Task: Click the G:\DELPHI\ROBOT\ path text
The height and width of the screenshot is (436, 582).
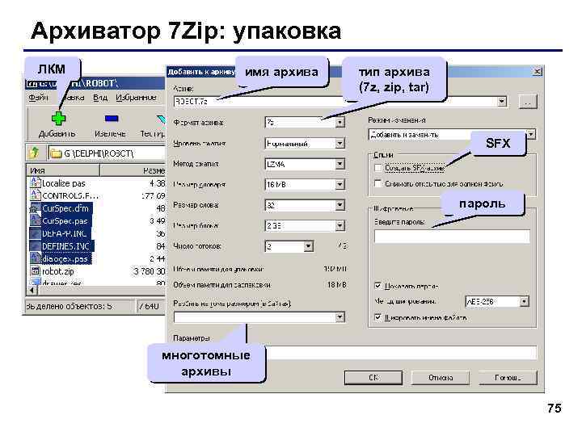Action: pos(99,153)
